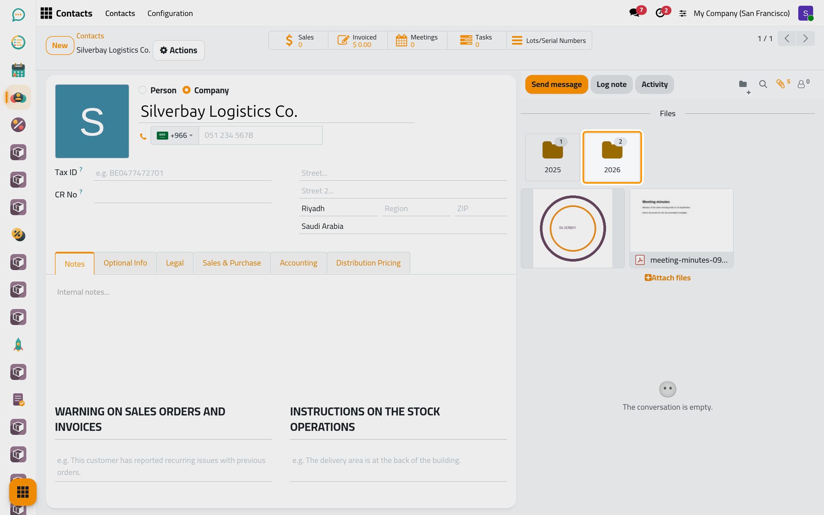This screenshot has width=824, height=515.
Task: Open the Calendar app in the sidebar
Action: click(18, 70)
